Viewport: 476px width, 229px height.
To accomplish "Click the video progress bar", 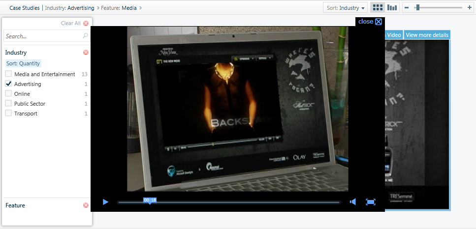I will pyautogui.click(x=228, y=202).
